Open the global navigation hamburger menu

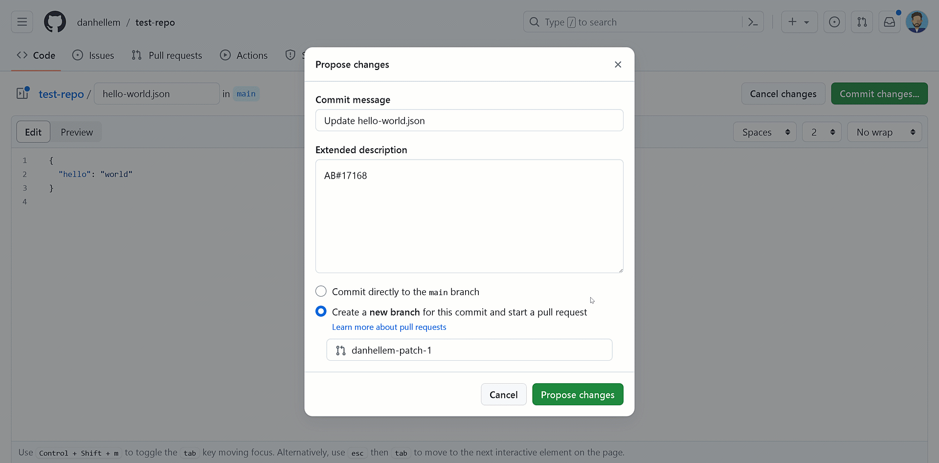pyautogui.click(x=21, y=22)
